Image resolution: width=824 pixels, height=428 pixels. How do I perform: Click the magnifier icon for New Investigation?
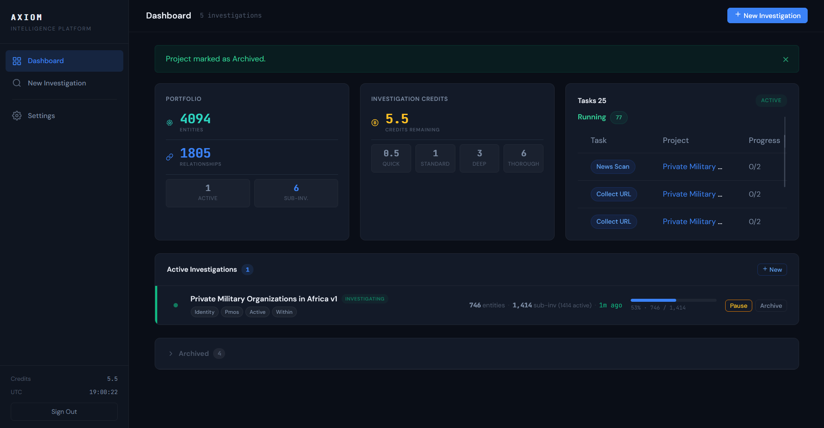click(x=17, y=83)
